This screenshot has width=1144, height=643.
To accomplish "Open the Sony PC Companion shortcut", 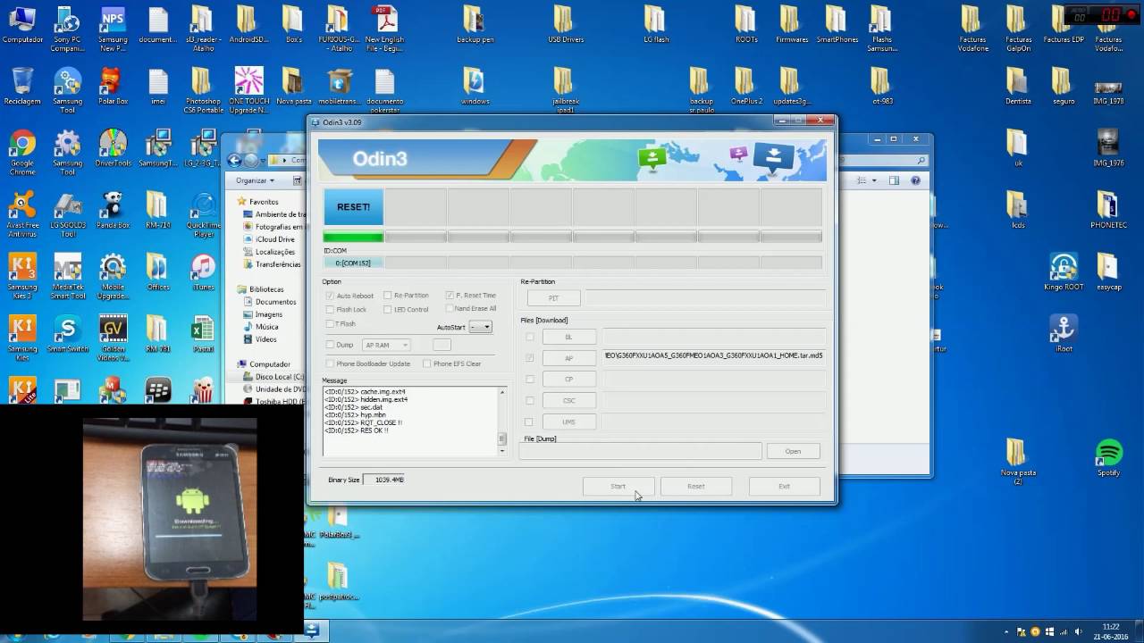I will tap(68, 29).
